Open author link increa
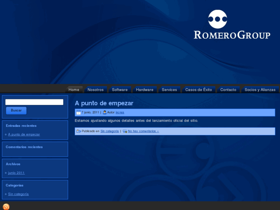Image resolution: width=280 pixels, height=210 pixels. pyautogui.click(x=120, y=113)
